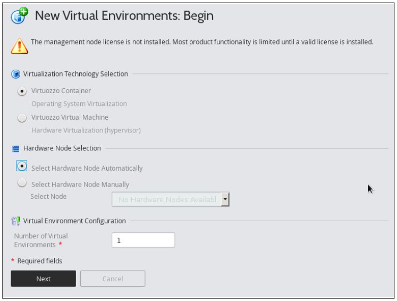Click the New Virtual Environments globe icon
The height and width of the screenshot is (301, 397).
[x=19, y=15]
